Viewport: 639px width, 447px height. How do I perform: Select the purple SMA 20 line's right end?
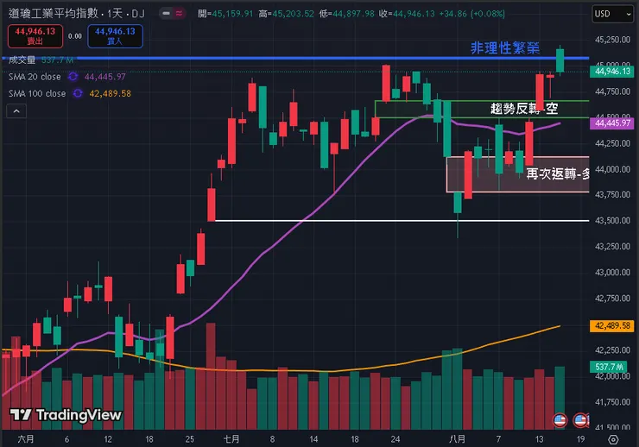[x=560, y=123]
